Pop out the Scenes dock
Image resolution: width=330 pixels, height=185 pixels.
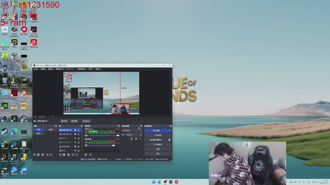pos(56,126)
